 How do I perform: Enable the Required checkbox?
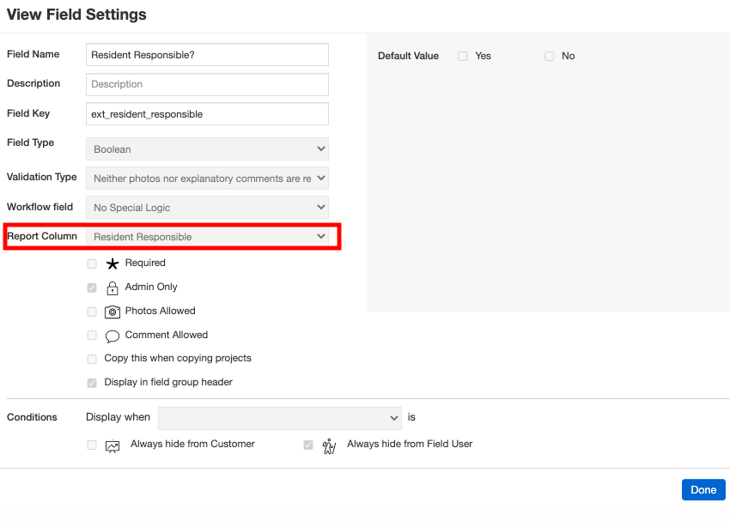92,264
